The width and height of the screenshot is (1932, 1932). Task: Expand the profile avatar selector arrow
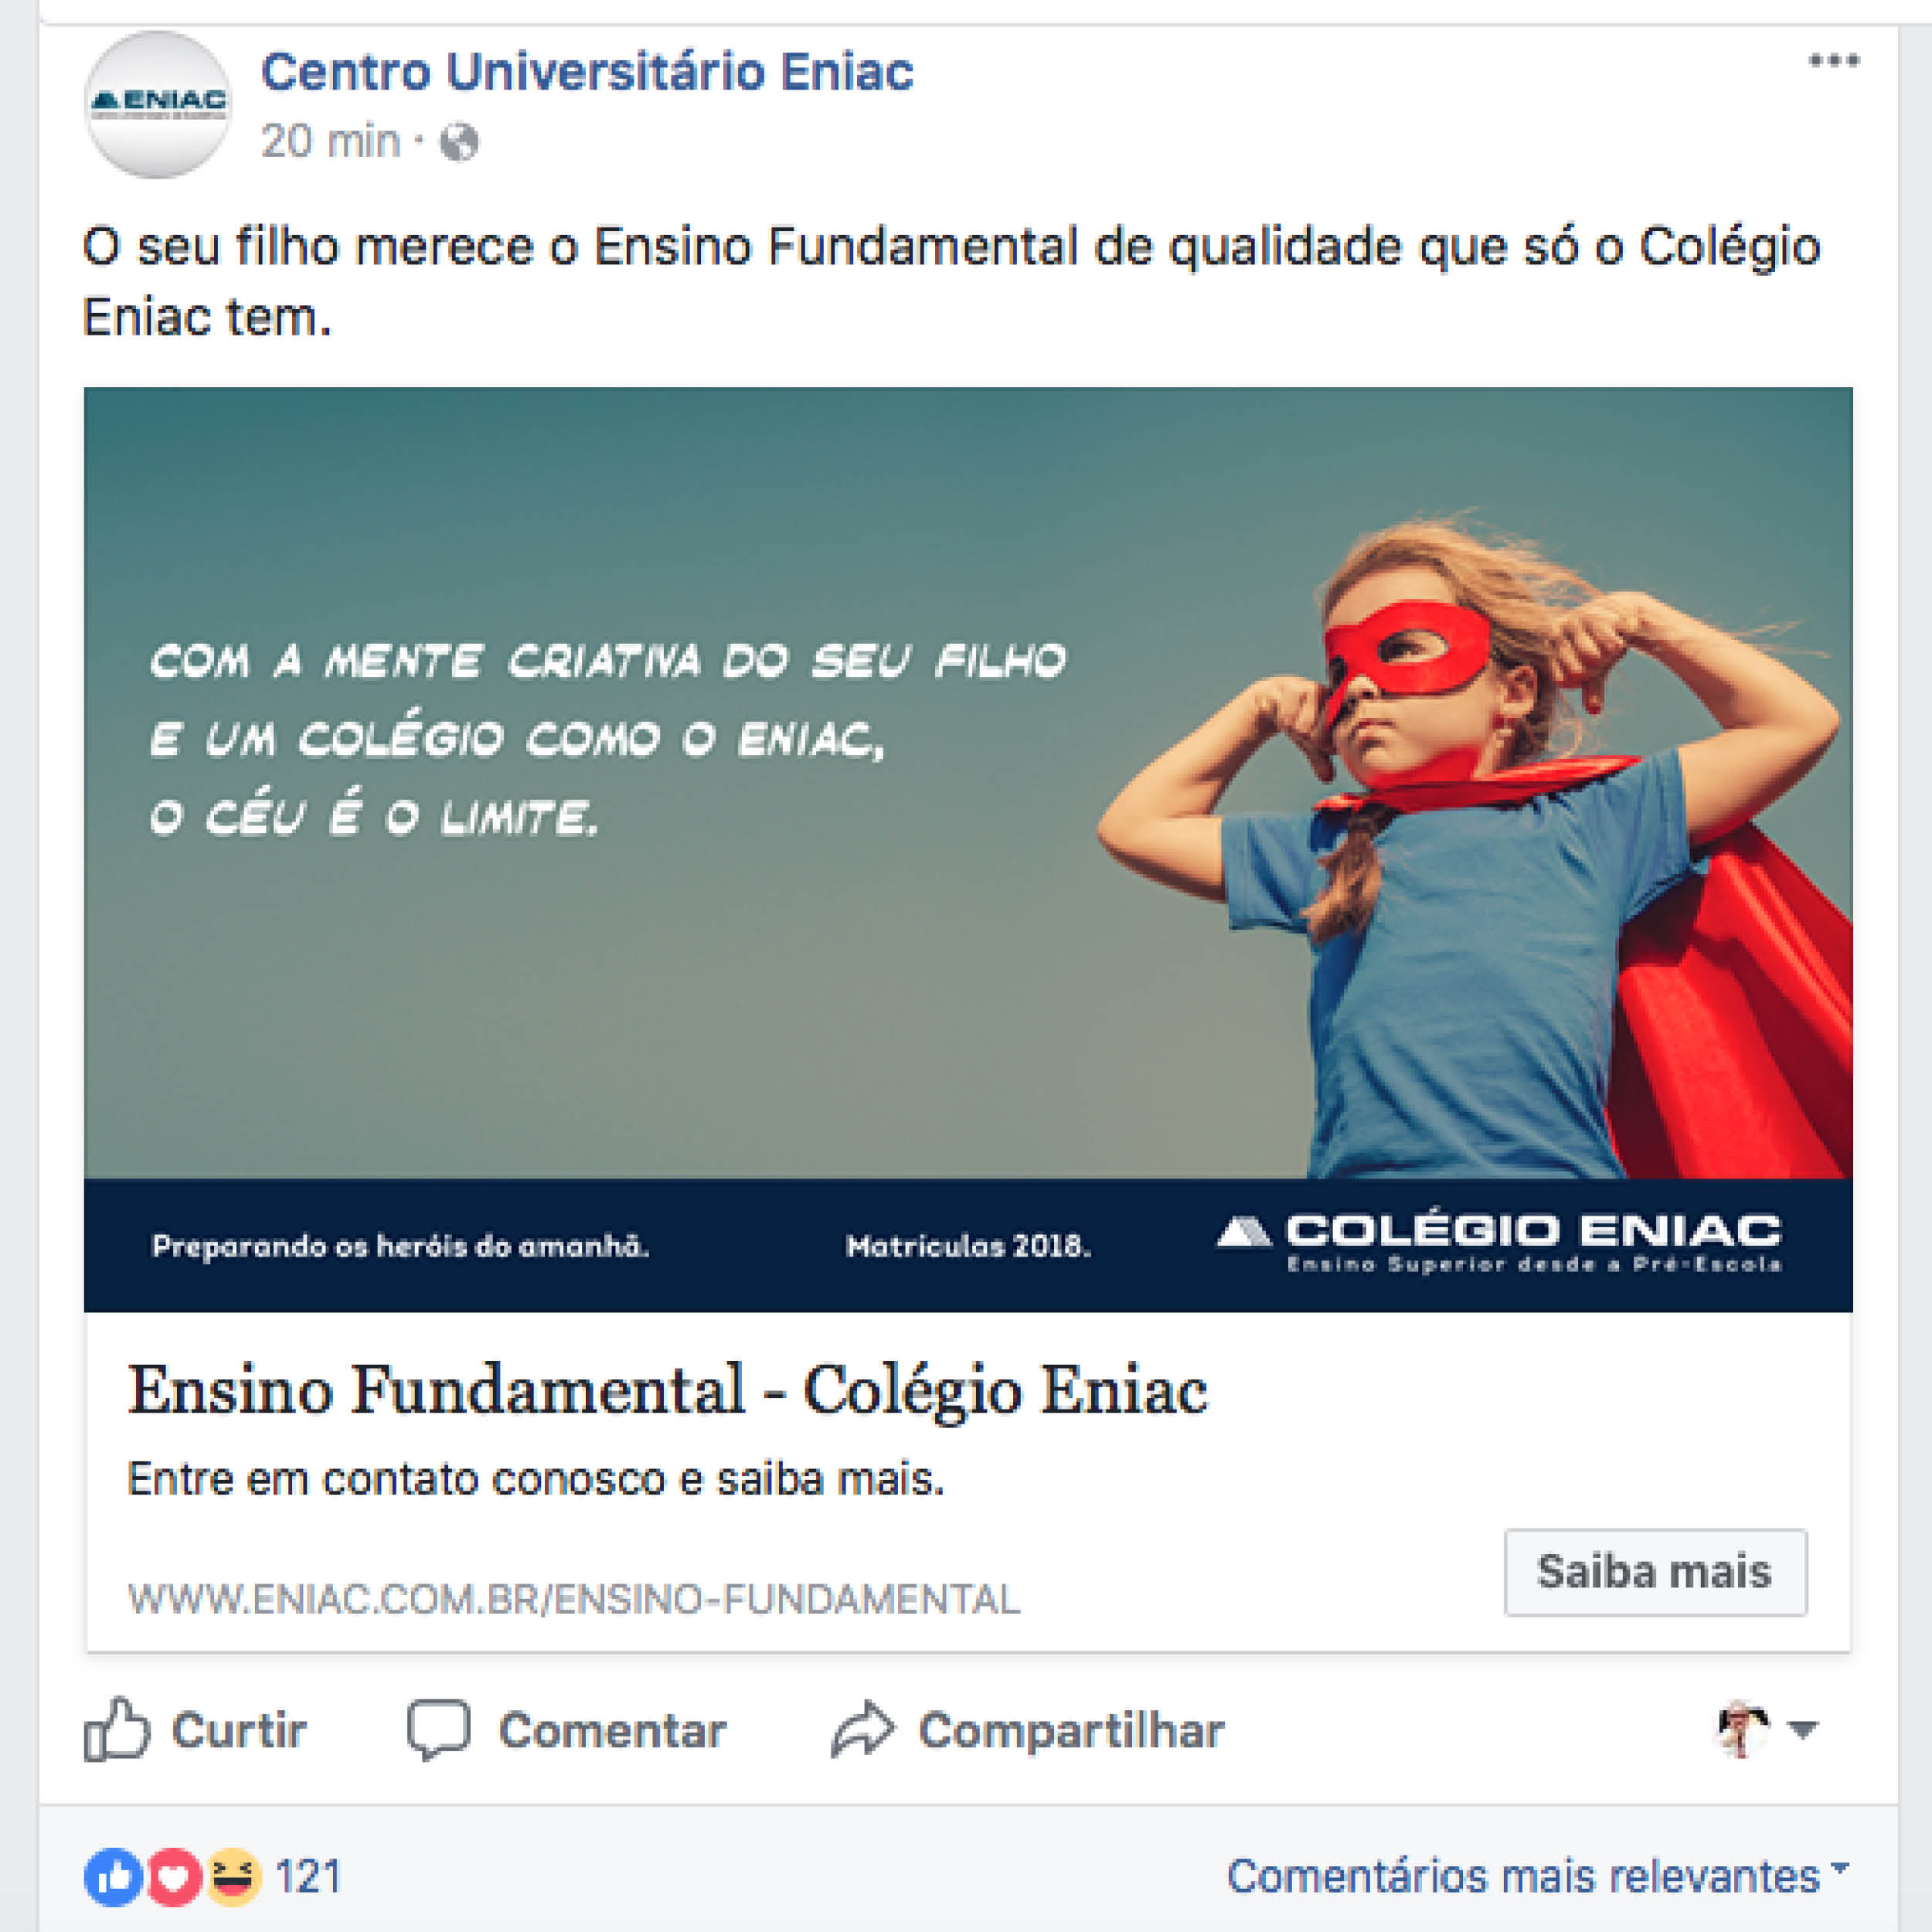pos(1802,1728)
